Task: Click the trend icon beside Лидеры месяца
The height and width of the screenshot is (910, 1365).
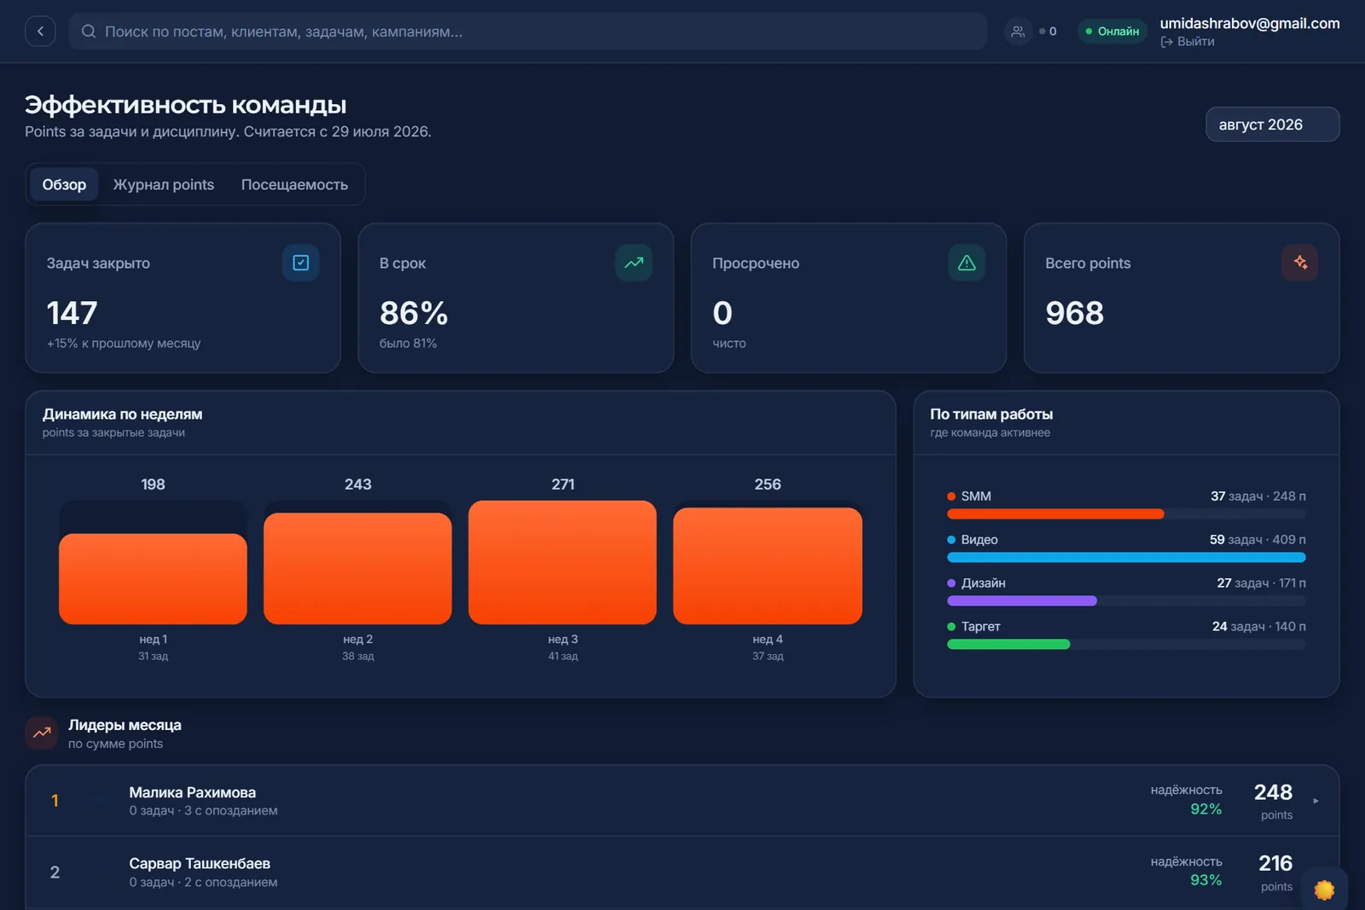Action: [42, 733]
